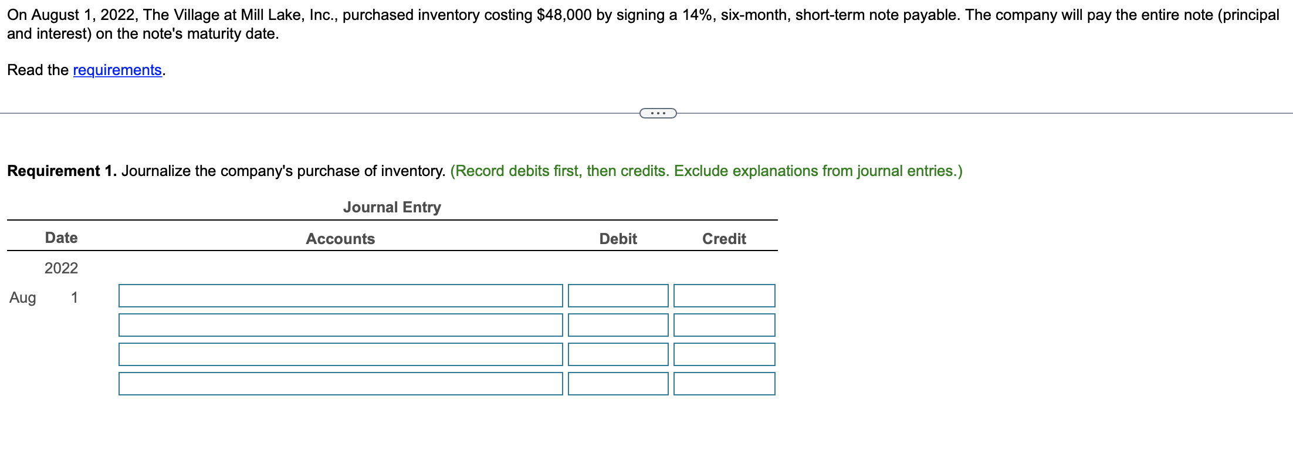Screen dimensions: 1293x467
Task: Click the second Credit entry box
Action: pyautogui.click(x=725, y=325)
